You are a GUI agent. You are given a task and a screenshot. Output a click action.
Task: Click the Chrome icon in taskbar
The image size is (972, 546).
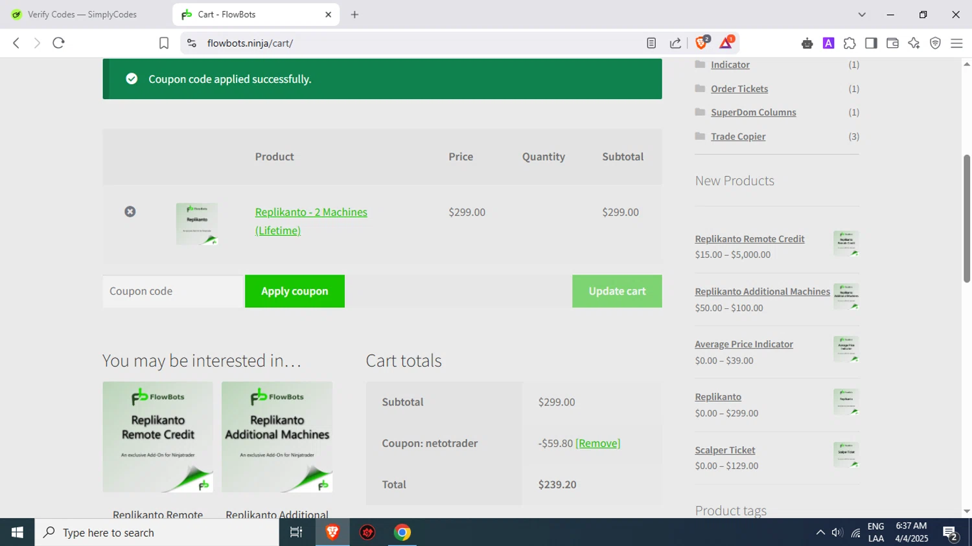coord(402,532)
